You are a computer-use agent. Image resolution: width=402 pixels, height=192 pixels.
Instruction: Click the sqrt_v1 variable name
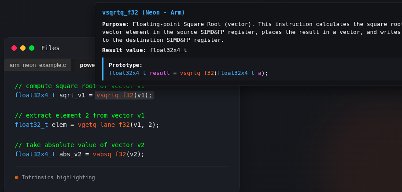click(72, 96)
